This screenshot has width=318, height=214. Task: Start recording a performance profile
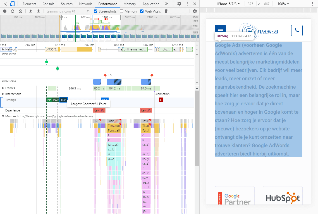point(5,11)
